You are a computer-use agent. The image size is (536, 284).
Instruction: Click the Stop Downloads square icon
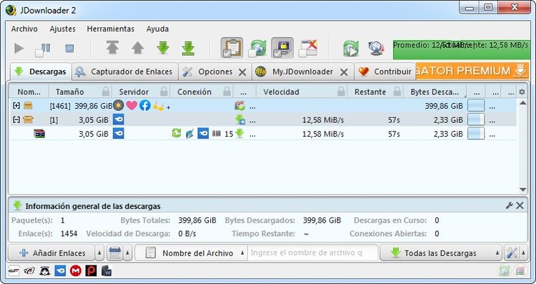pos(69,49)
